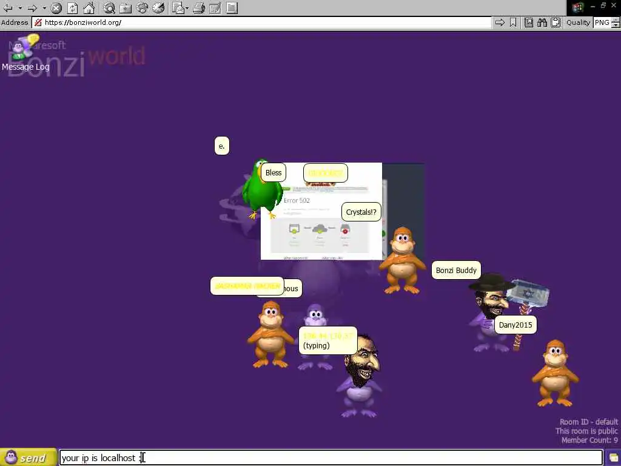Click the Address label
The height and width of the screenshot is (466, 621).
[15, 22]
